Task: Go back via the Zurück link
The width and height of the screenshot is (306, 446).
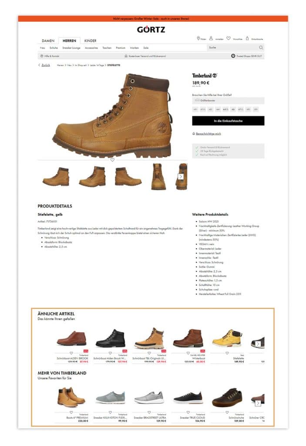Action: pyautogui.click(x=46, y=65)
